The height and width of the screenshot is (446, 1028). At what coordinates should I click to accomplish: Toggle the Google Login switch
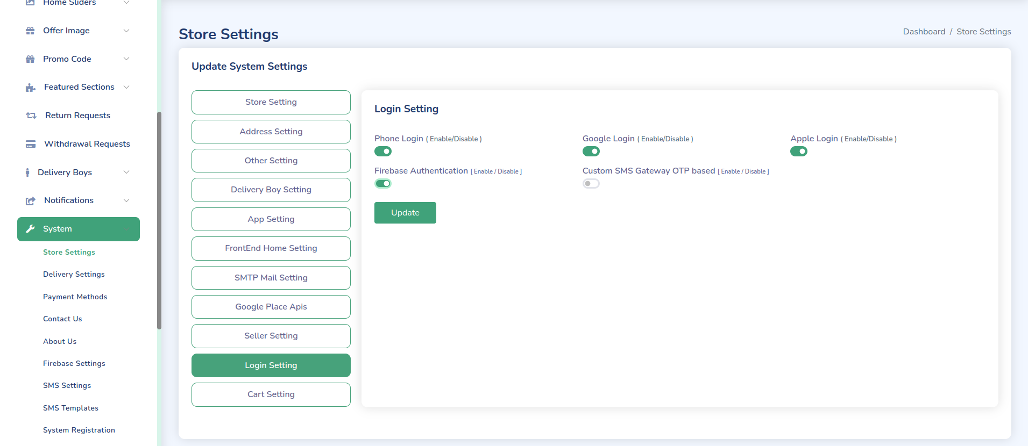point(591,152)
